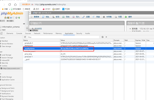This screenshot has width=154, height=100.
Task: Select the information_schema database
Action: pyautogui.click(x=11, y=27)
